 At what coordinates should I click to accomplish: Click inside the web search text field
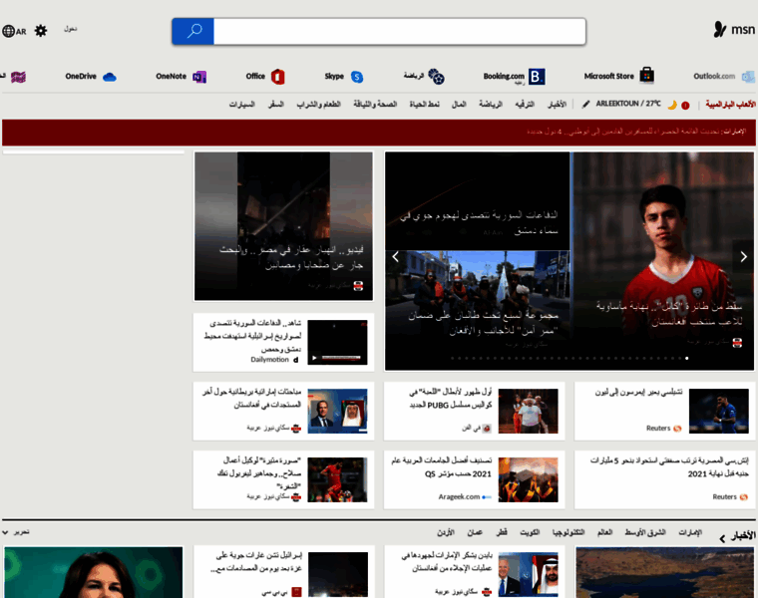(x=399, y=31)
